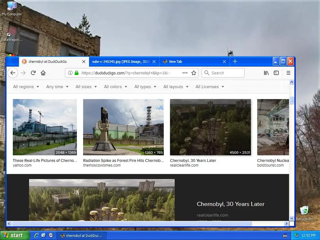
Task: Reload the DuckDuckGo page
Action: 33,73
